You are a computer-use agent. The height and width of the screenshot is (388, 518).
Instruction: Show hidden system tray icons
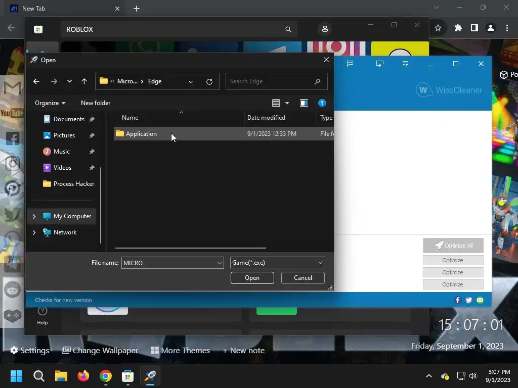click(429, 376)
